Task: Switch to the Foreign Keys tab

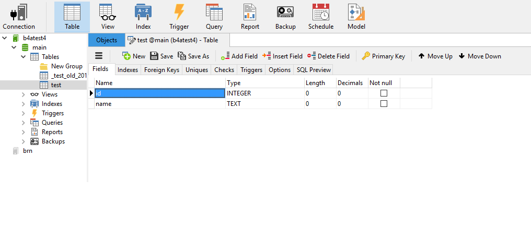Action: [161, 70]
